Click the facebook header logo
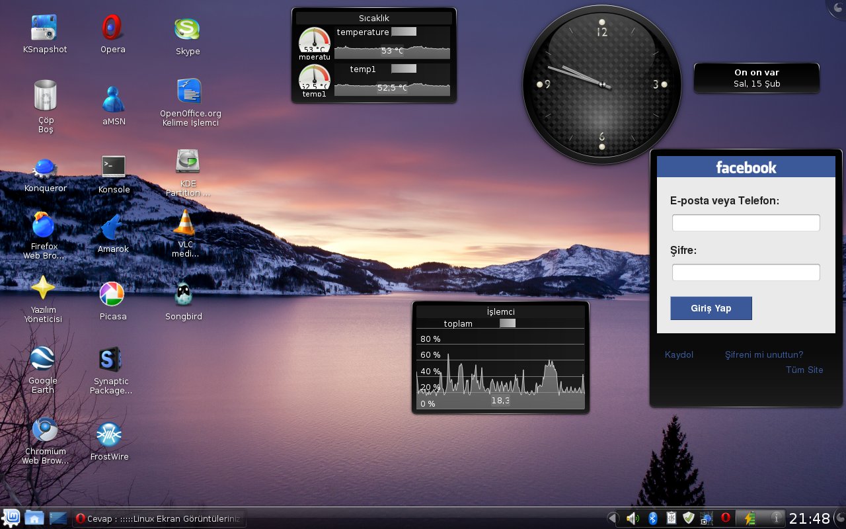This screenshot has height=529, width=846. 746,167
